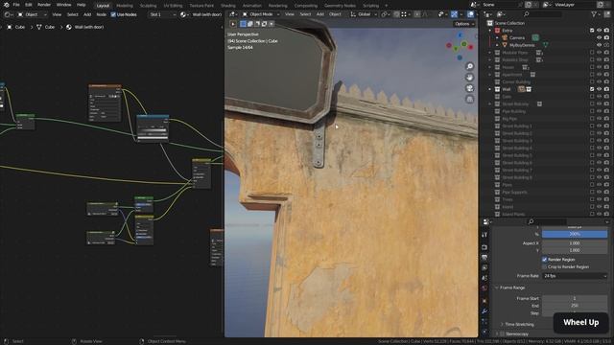Click the Wall (with door) material name field
The width and height of the screenshot is (614, 345).
click(x=207, y=14)
